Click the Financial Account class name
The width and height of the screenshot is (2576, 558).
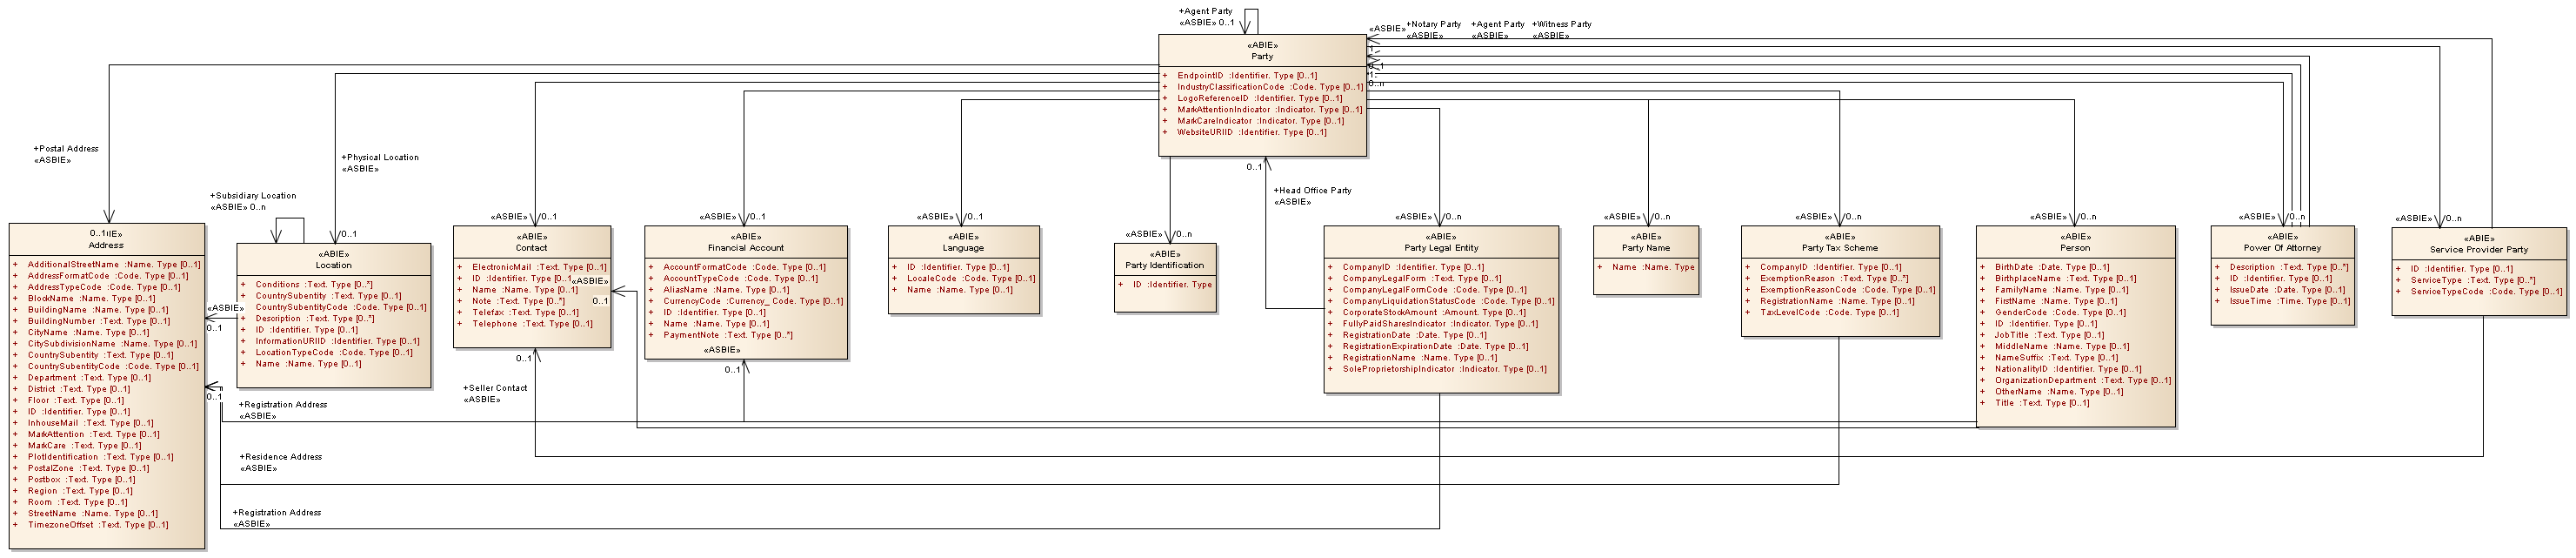pos(745,248)
